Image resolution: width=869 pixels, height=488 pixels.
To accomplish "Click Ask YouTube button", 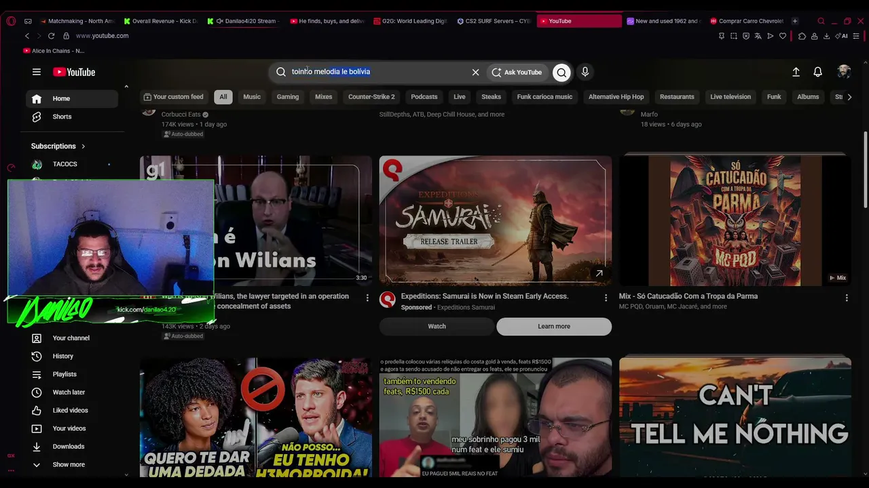I will click(x=517, y=72).
